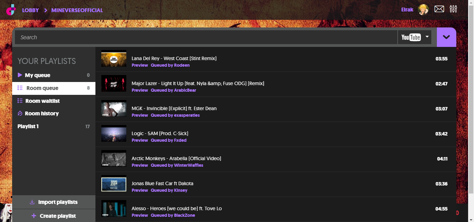Click the title 'Logic - 5AM [Prod. C-Sick]'
Image resolution: width=474 pixels, height=222 pixels.
[160, 133]
